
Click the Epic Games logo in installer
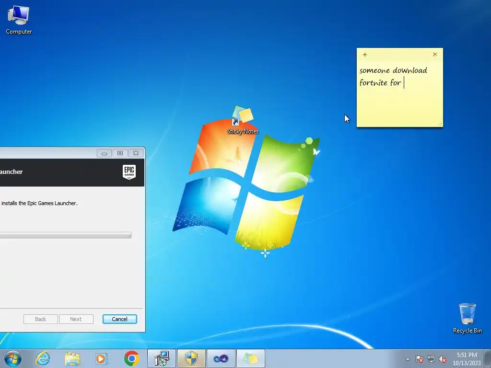pyautogui.click(x=129, y=172)
